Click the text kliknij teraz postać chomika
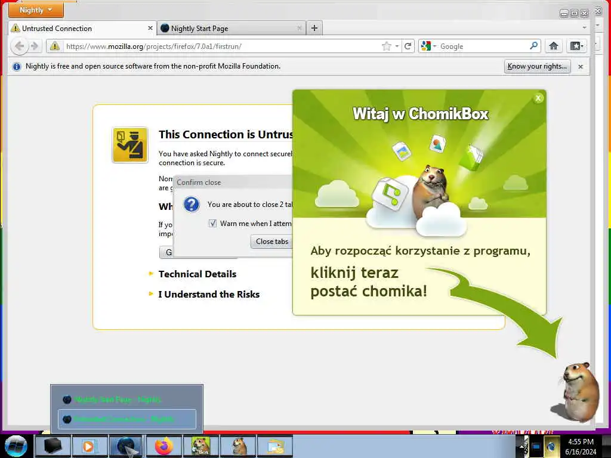Image resolution: width=611 pixels, height=458 pixels. point(369,282)
